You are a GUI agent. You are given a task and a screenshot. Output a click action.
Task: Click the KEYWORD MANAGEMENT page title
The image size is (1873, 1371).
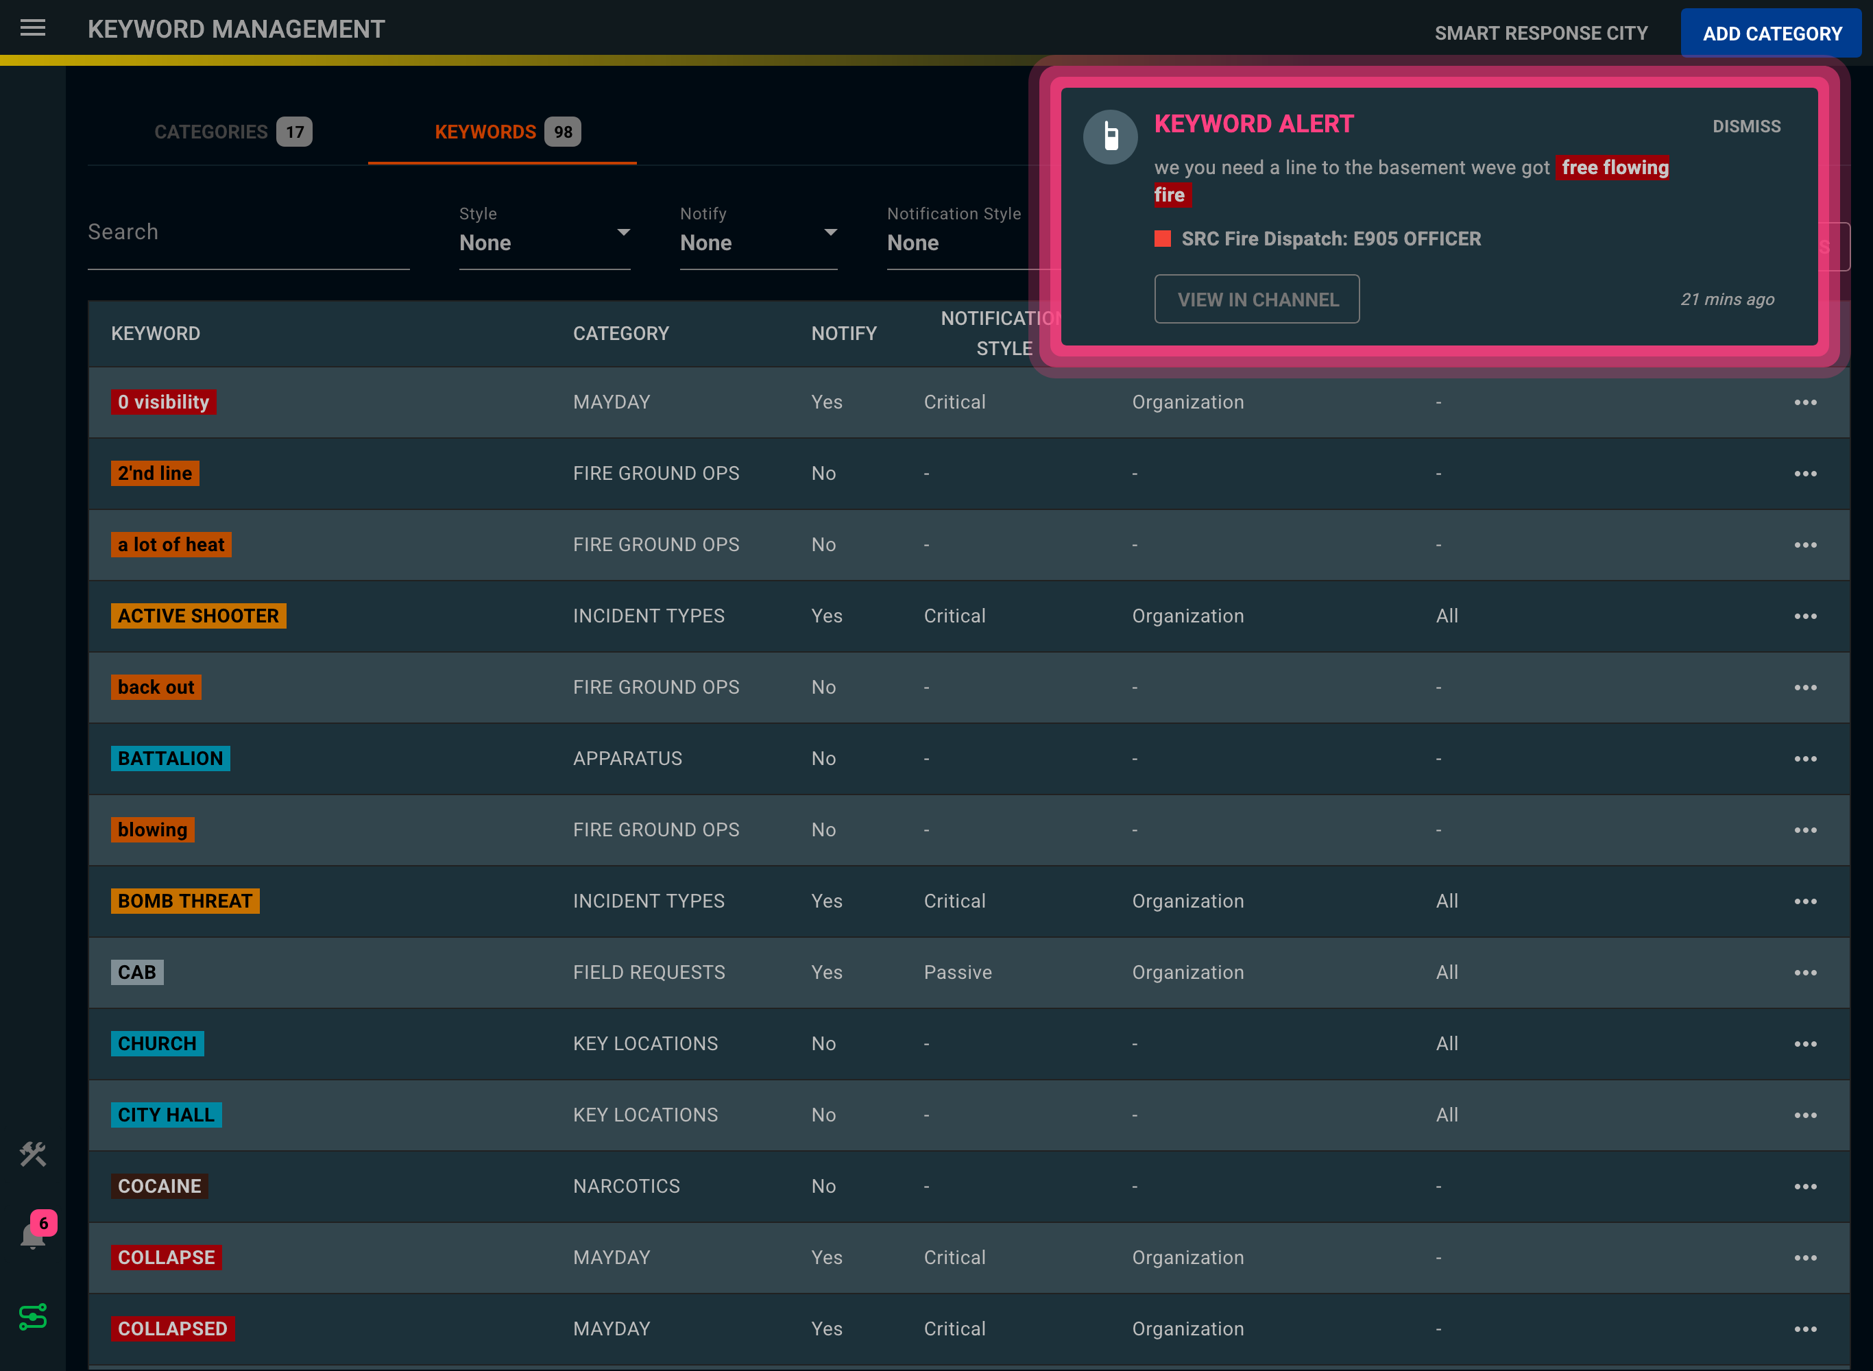(237, 30)
